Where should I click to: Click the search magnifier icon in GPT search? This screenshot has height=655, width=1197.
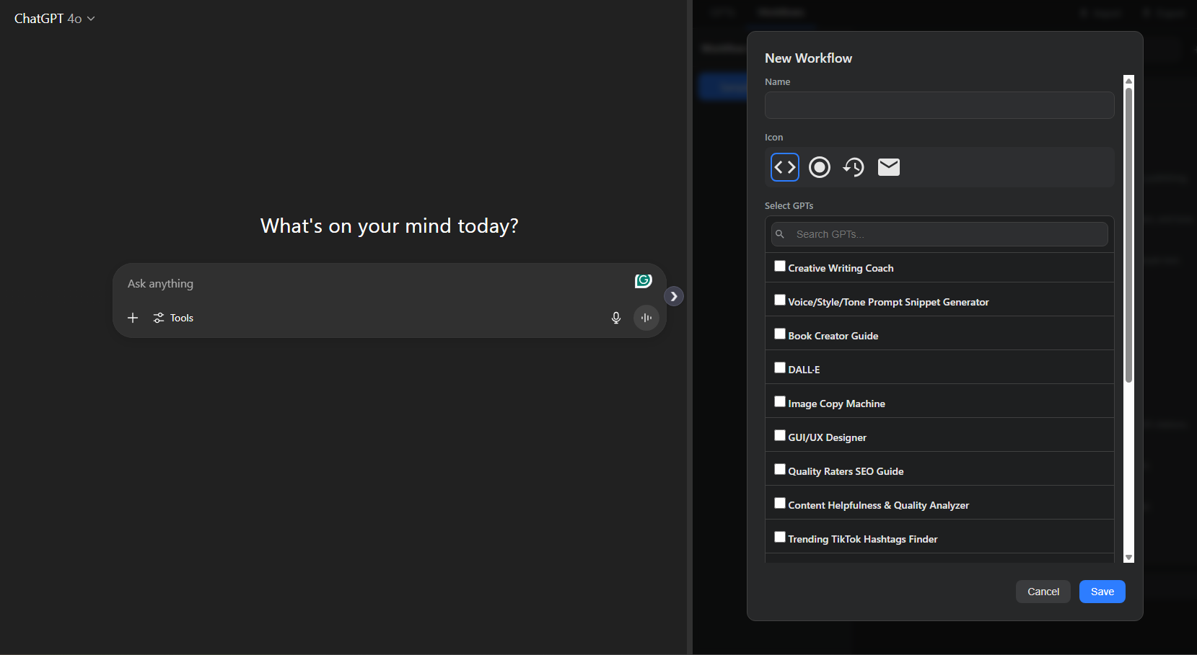(780, 234)
